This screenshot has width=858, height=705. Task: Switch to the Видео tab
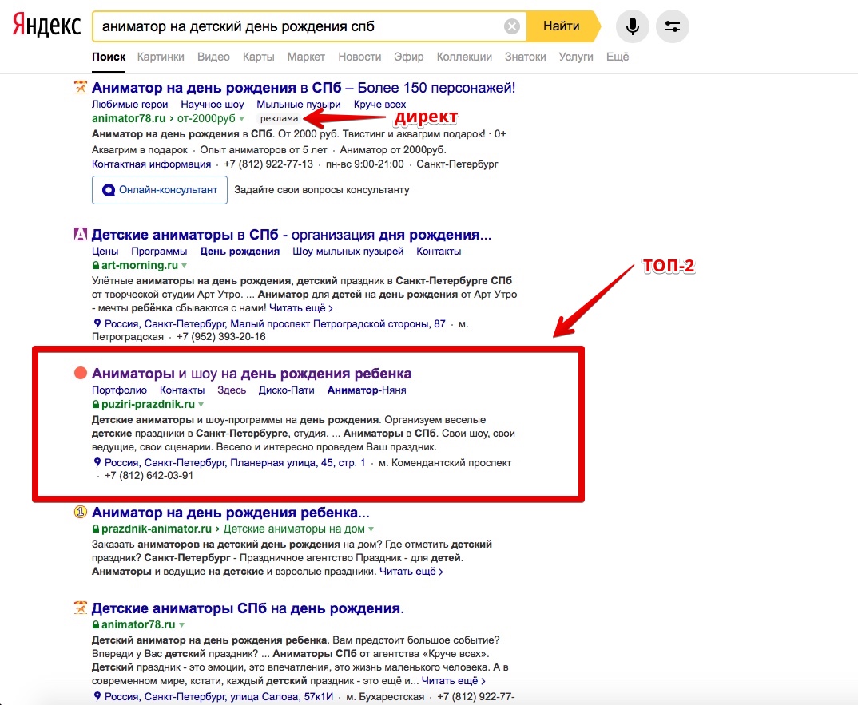tap(213, 57)
